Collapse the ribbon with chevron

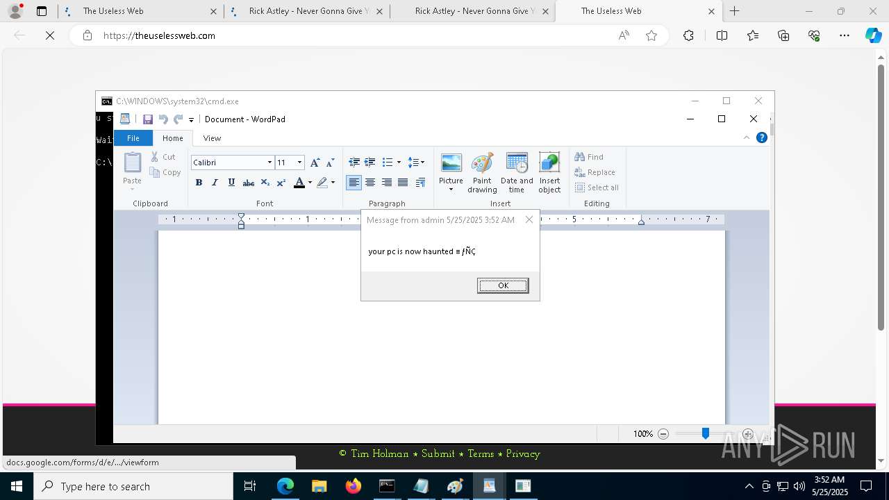[747, 137]
